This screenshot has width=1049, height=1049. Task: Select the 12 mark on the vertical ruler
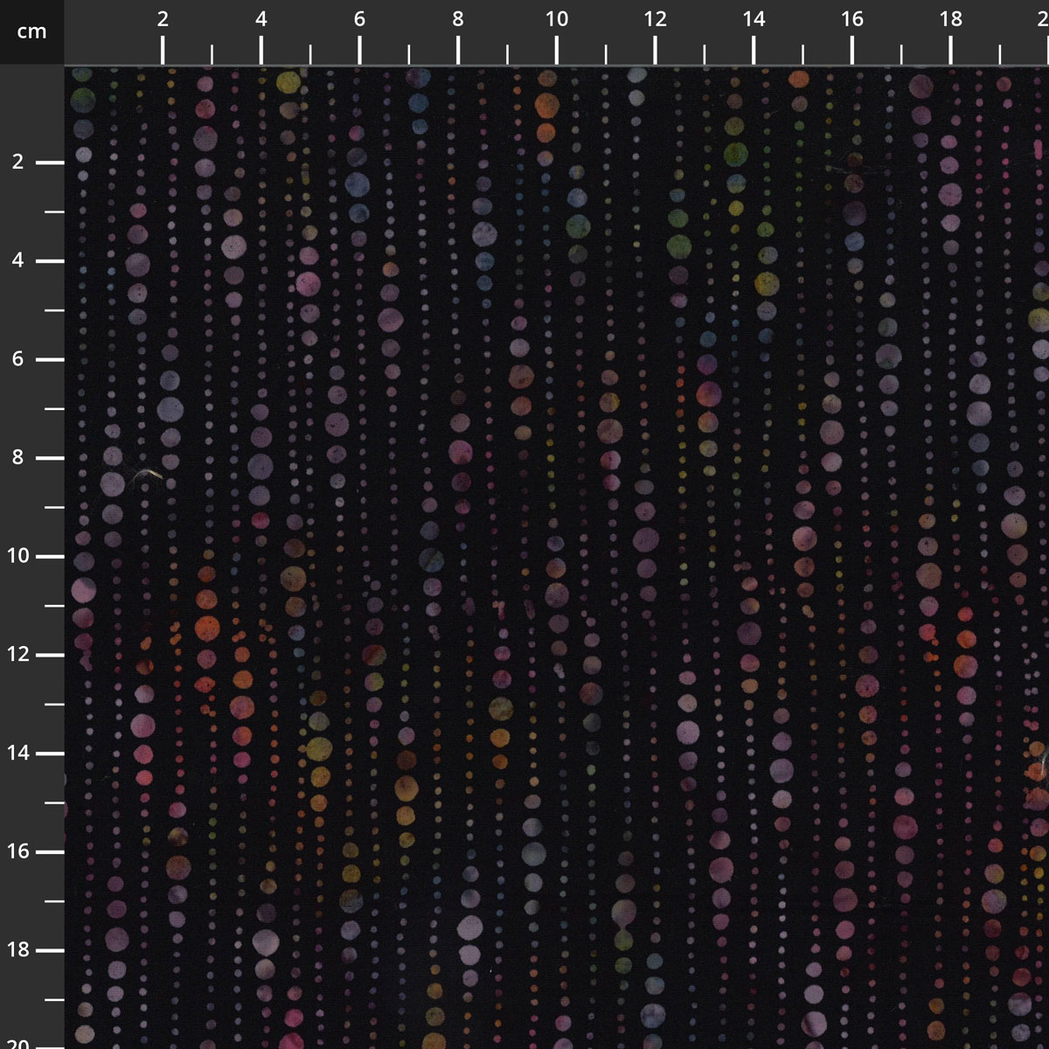18,655
